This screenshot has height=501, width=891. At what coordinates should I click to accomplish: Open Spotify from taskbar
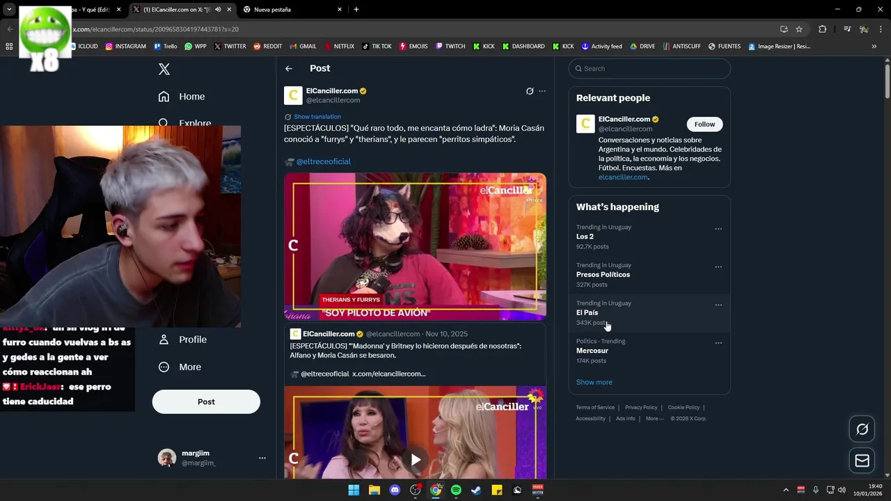456,490
